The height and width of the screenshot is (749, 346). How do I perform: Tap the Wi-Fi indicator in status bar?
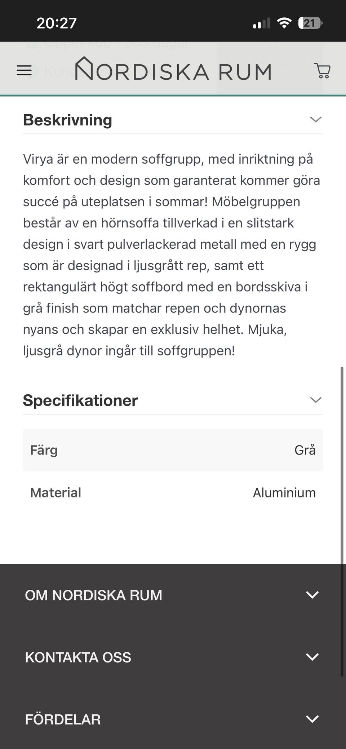pyautogui.click(x=284, y=22)
